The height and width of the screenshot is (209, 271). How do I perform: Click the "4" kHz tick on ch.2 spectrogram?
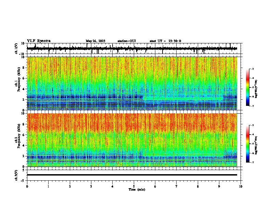click(24, 145)
